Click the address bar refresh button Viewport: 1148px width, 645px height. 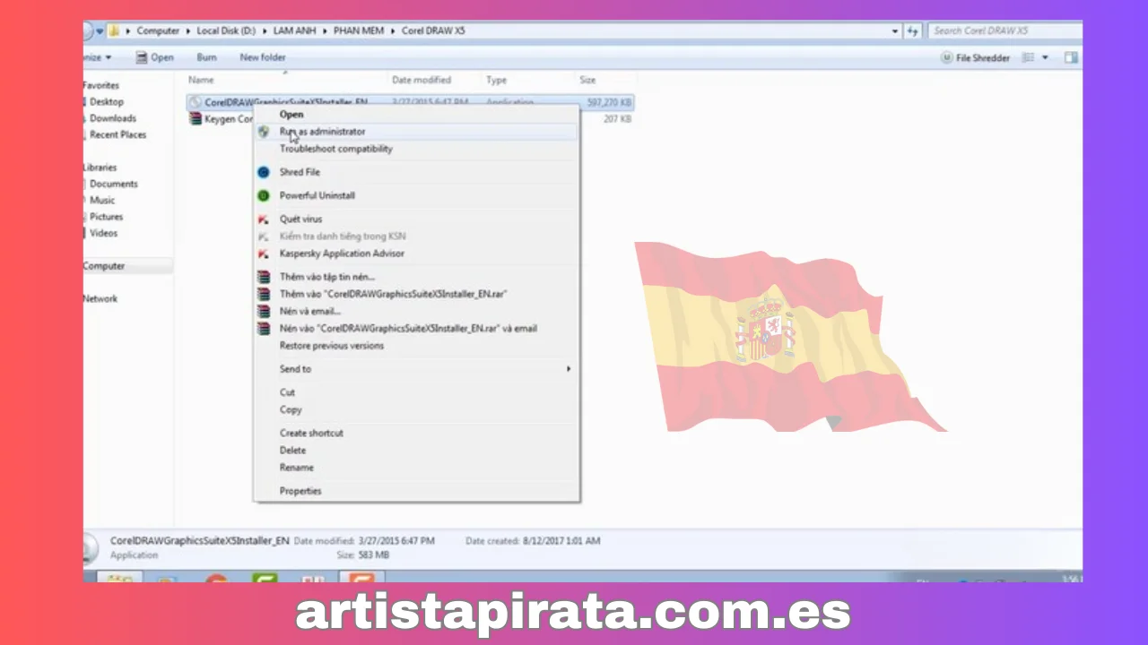pos(913,30)
